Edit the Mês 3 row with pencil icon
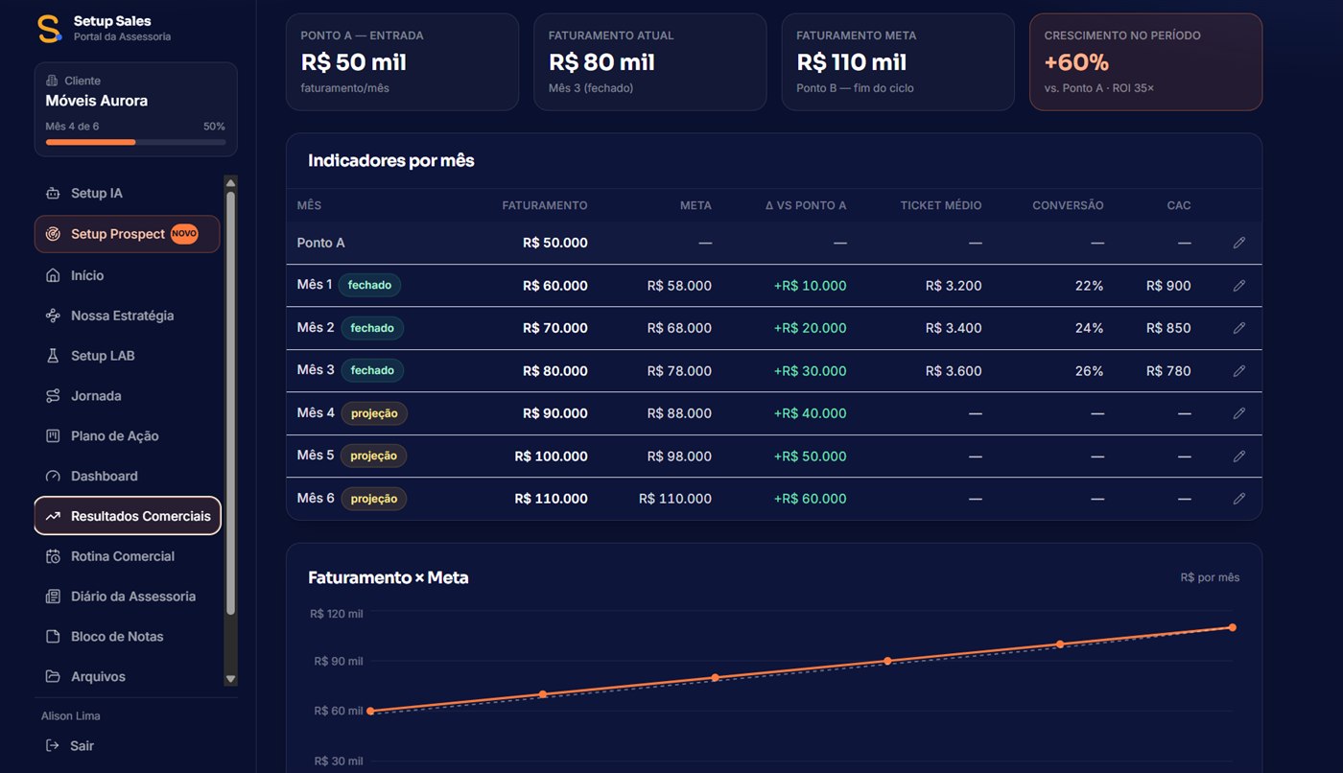Screen dimensions: 1343x773 (x=1239, y=371)
